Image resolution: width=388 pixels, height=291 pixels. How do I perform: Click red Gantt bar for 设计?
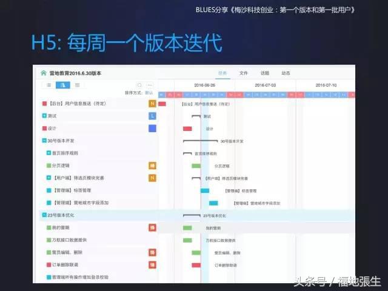(187, 129)
